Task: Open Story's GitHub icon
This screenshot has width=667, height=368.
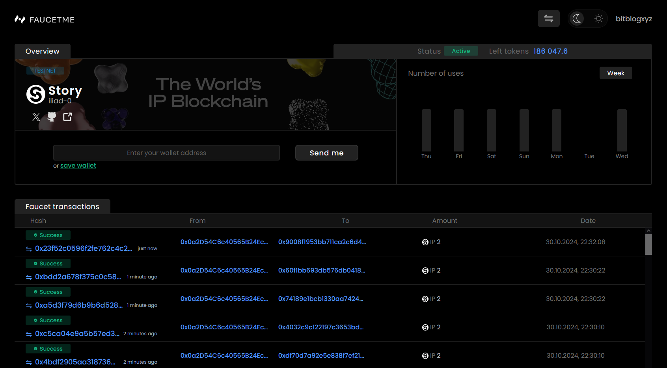Action: pos(52,117)
